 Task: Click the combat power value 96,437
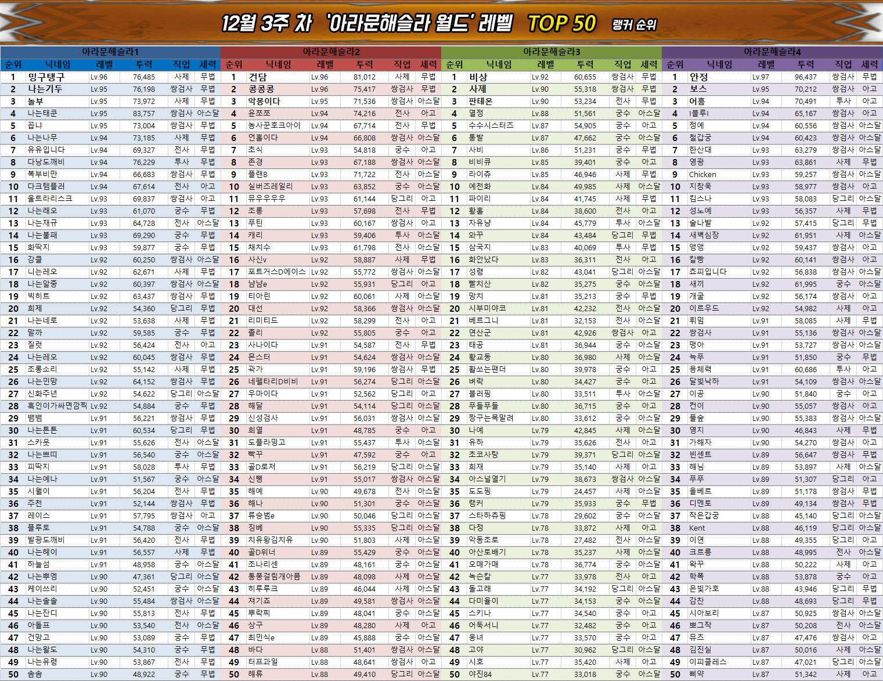click(x=806, y=77)
